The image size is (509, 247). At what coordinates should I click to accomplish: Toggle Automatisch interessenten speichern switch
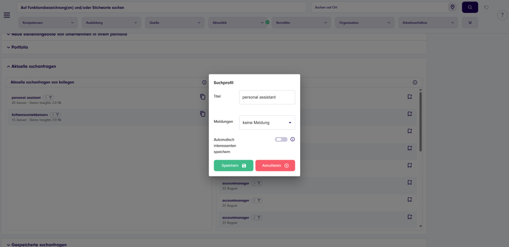pyautogui.click(x=281, y=139)
